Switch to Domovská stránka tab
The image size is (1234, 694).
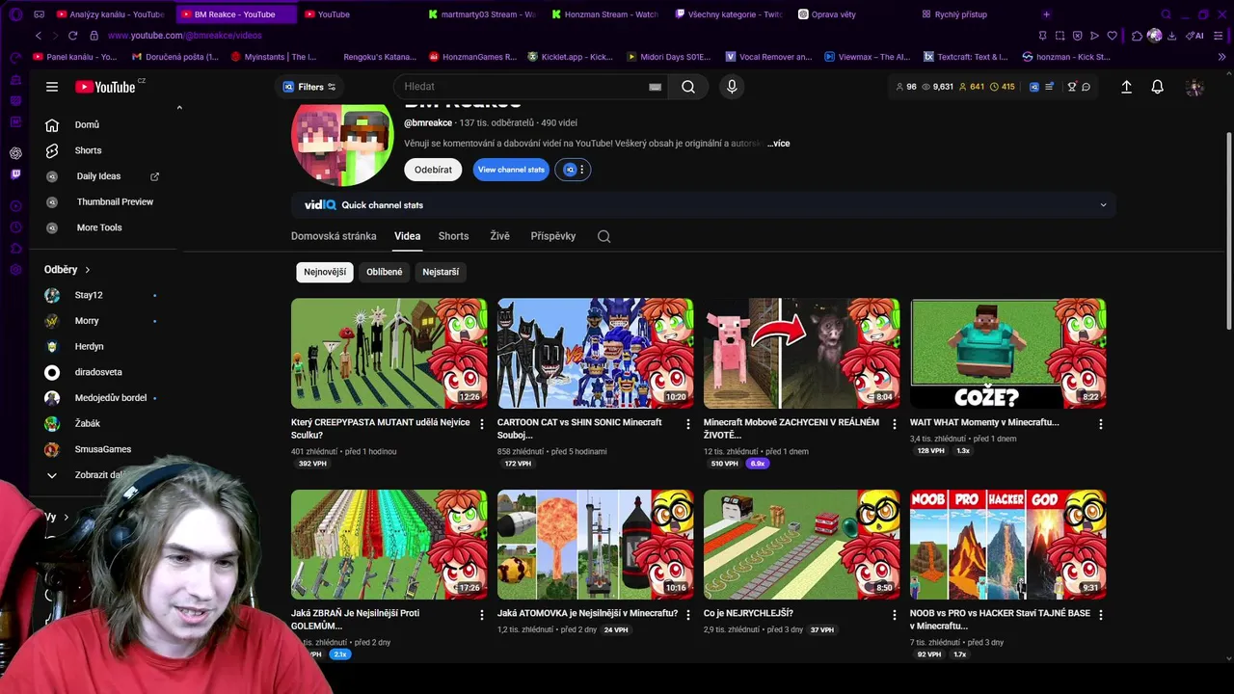[x=334, y=236]
